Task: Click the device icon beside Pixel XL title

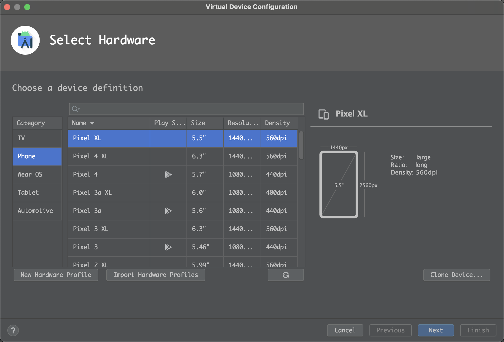Action: pos(324,114)
